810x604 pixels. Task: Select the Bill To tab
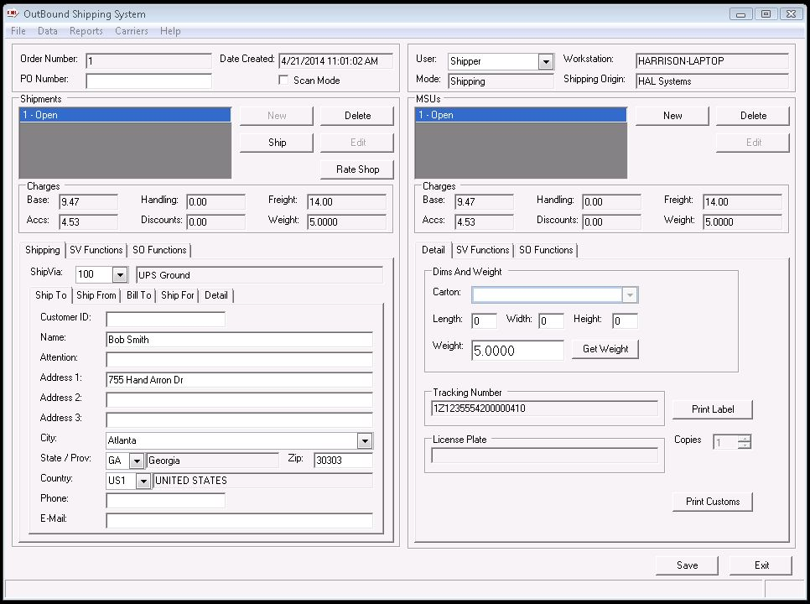(x=139, y=295)
